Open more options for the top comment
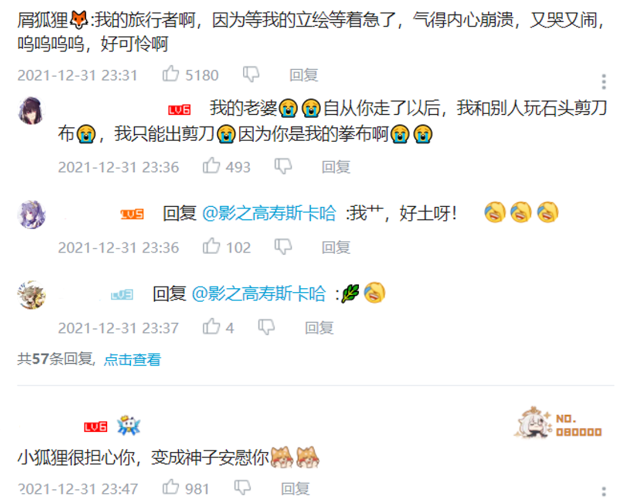The image size is (622, 498). tap(603, 81)
